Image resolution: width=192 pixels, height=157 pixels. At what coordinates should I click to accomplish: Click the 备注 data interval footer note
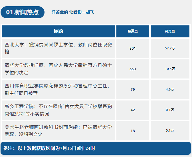tap(96, 148)
